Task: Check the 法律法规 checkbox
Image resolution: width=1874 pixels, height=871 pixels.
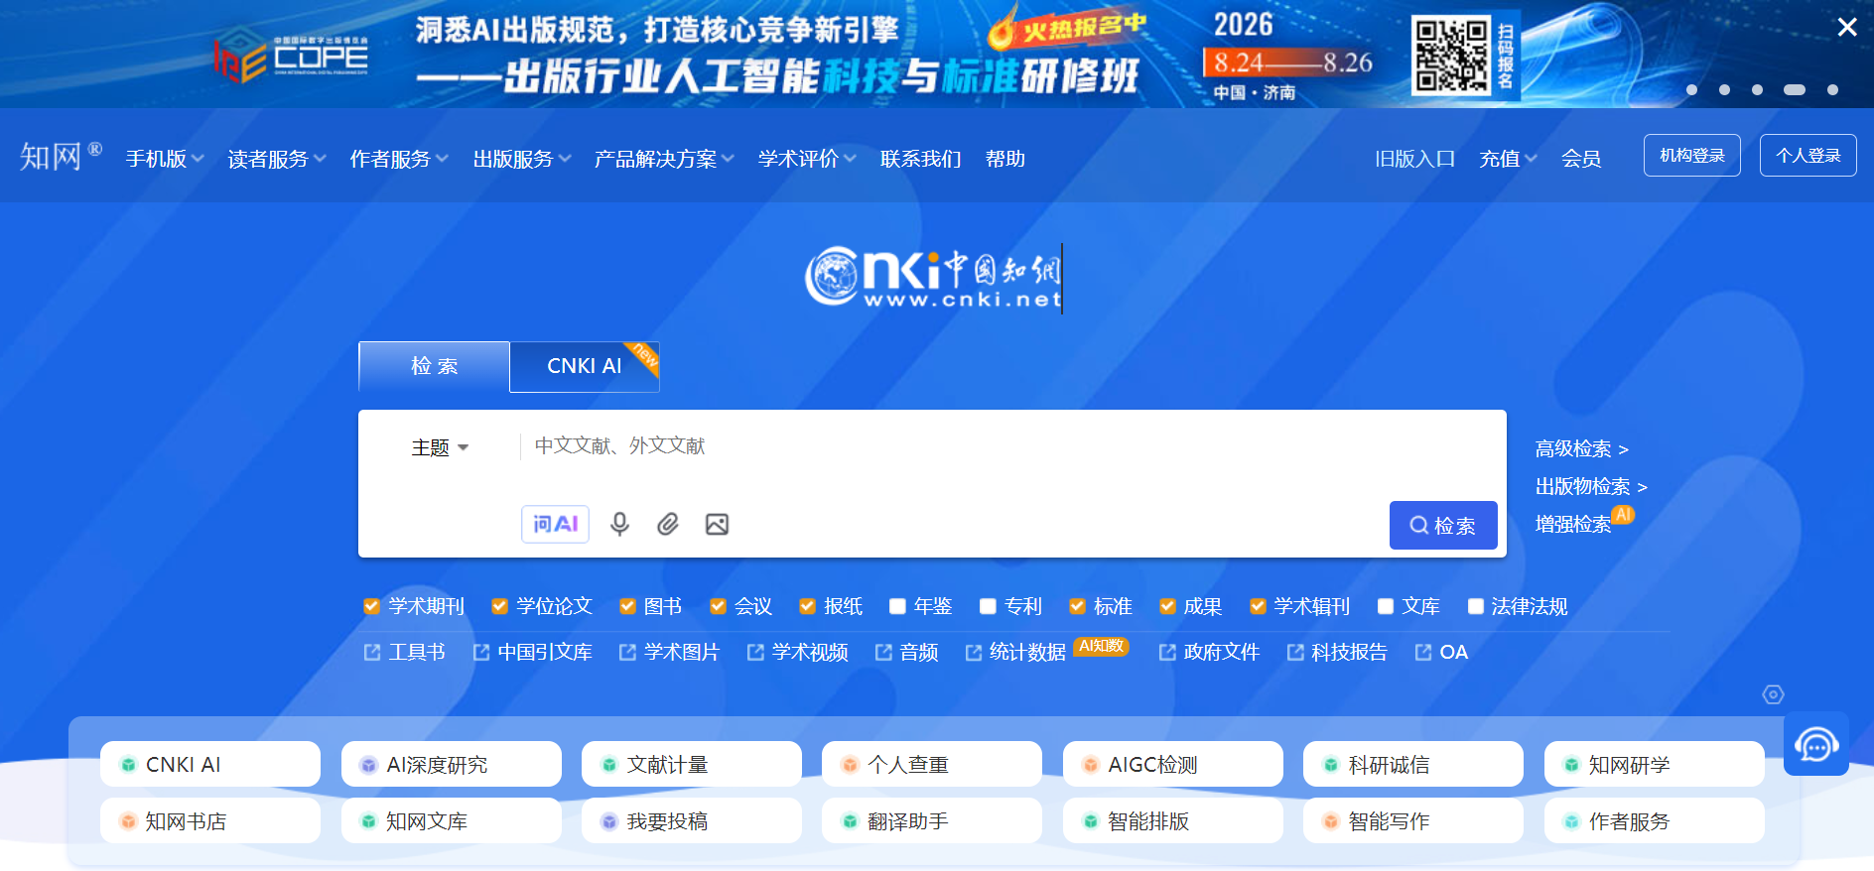Action: [1476, 606]
